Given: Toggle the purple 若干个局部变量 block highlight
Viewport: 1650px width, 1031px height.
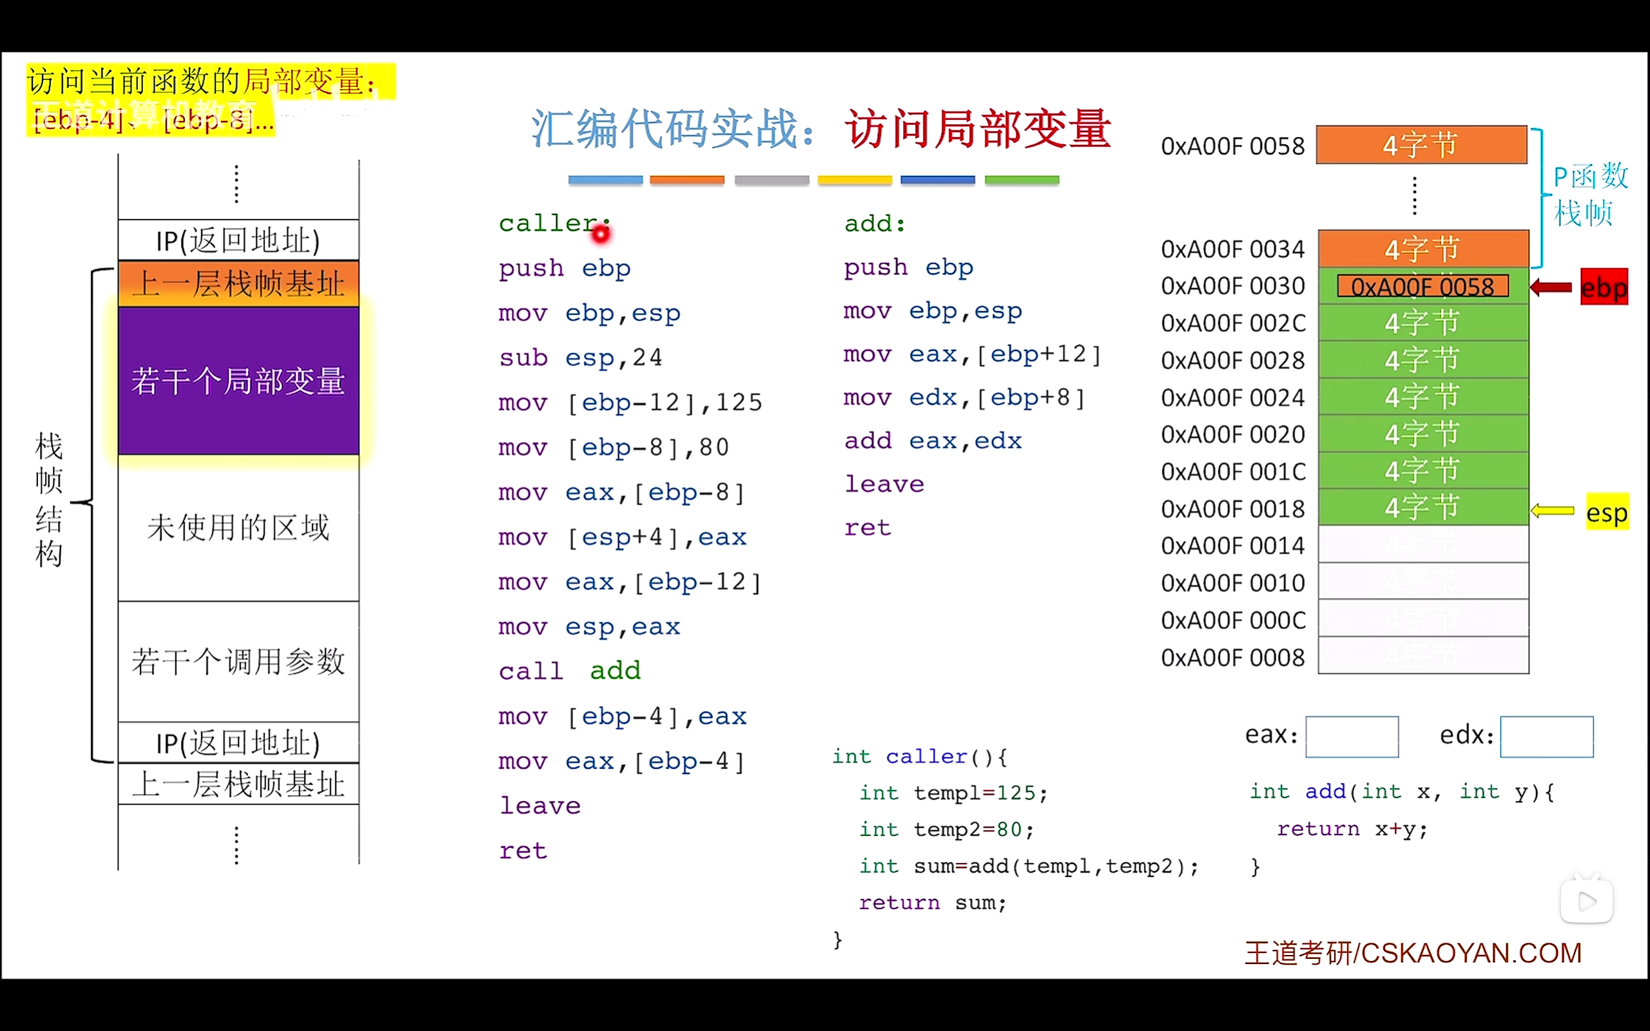Looking at the screenshot, I should pyautogui.click(x=238, y=382).
